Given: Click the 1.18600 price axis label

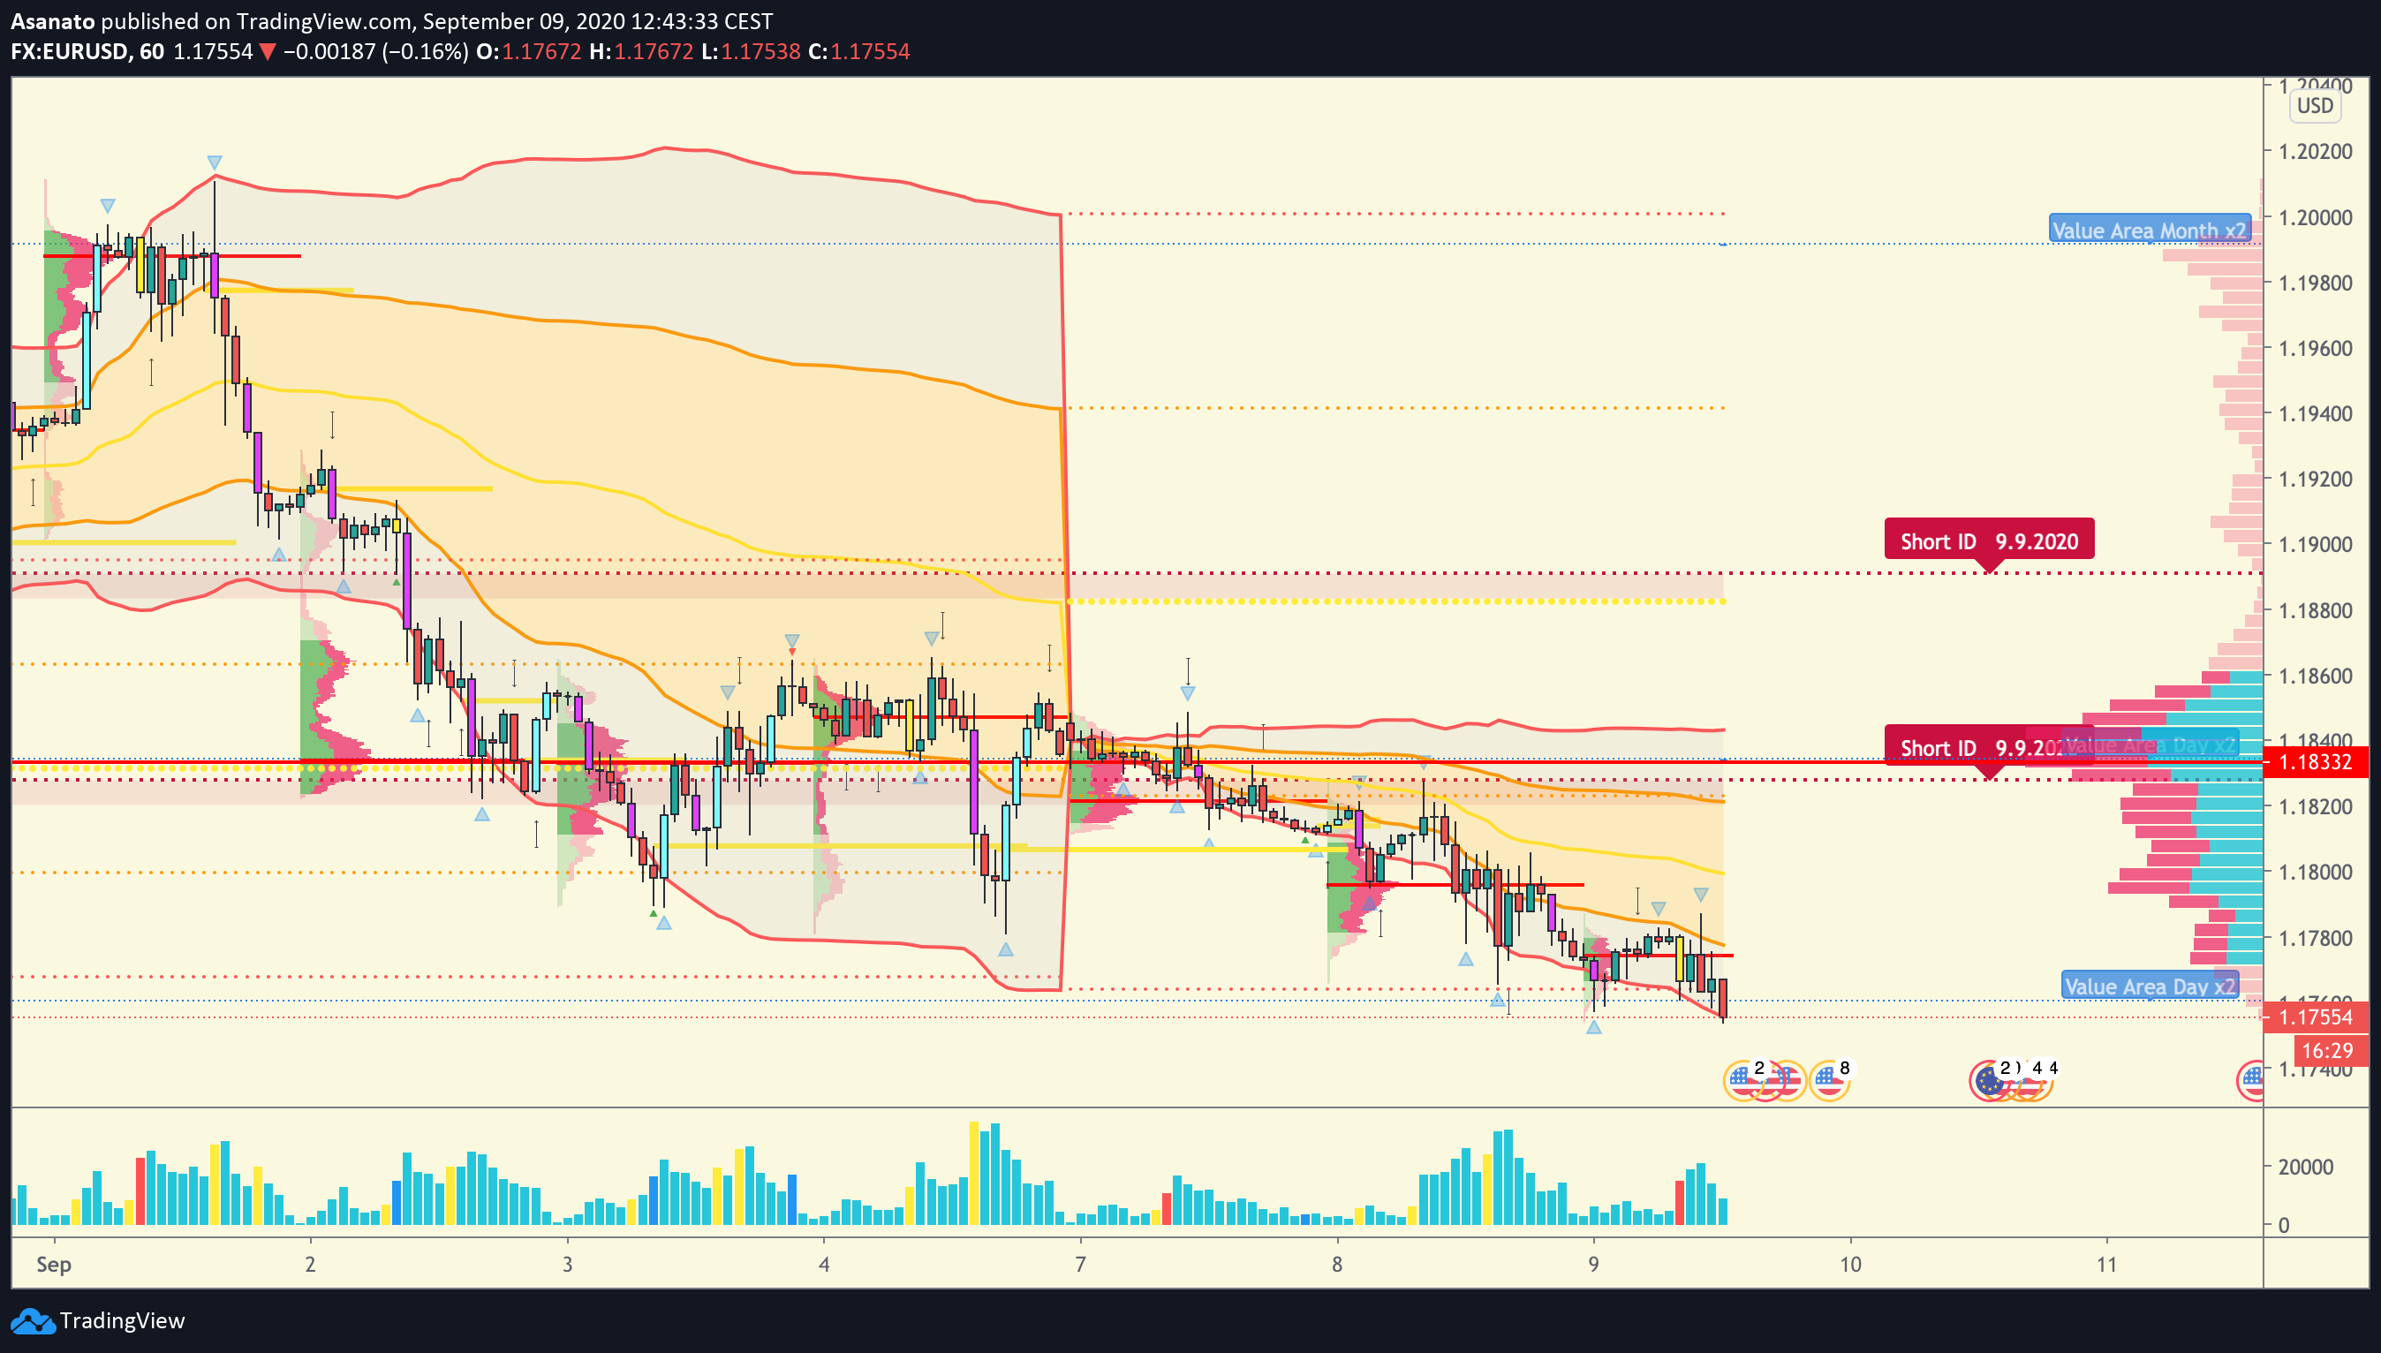Looking at the screenshot, I should tap(2316, 676).
